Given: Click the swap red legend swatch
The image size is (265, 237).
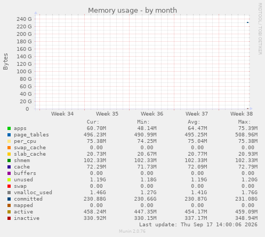Looking at the screenshot, I should click(9, 186).
